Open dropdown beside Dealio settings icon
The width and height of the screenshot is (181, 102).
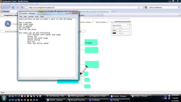point(115,11)
